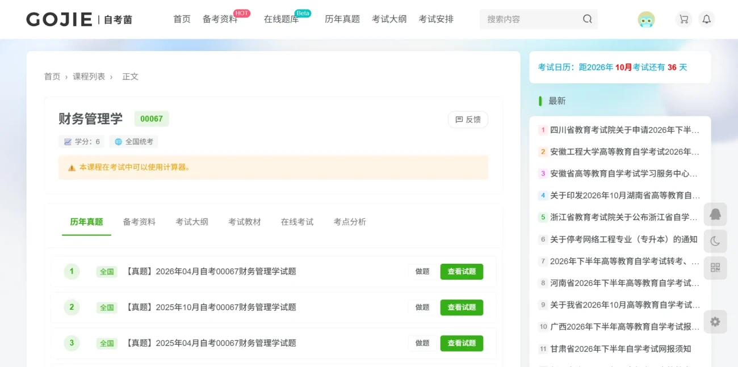Toggle dark mode moon button
Screen dimensions: 738x367
click(x=715, y=241)
